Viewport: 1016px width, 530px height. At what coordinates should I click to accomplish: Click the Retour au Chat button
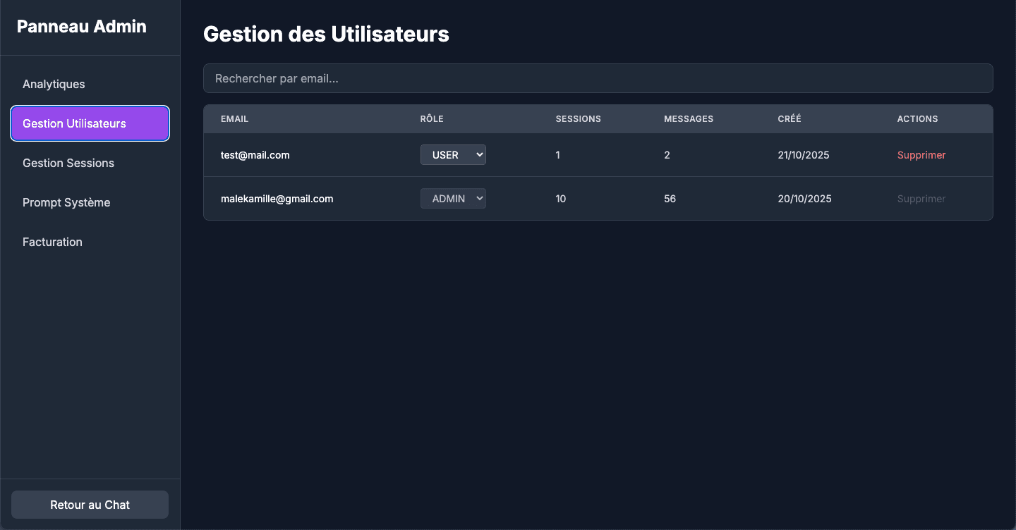click(x=90, y=504)
